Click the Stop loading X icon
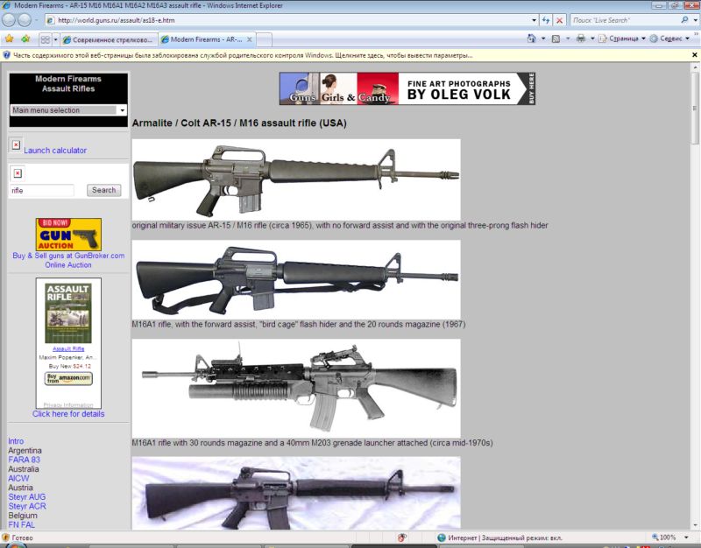The image size is (701, 548). [560, 19]
